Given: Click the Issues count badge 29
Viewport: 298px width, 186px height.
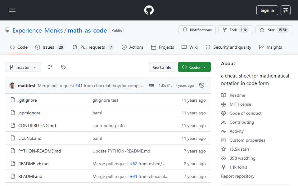Looking at the screenshot, I should click(61, 47).
